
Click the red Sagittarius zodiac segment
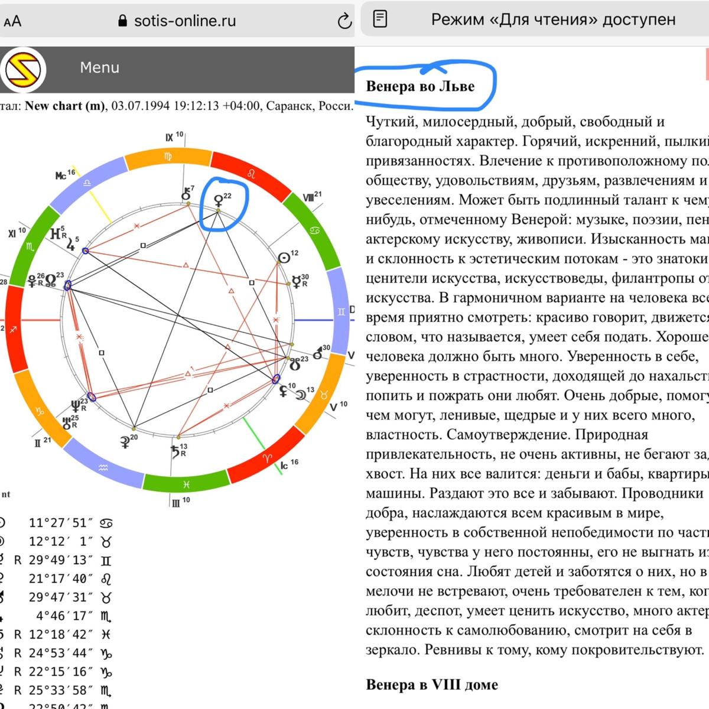[x=14, y=329]
